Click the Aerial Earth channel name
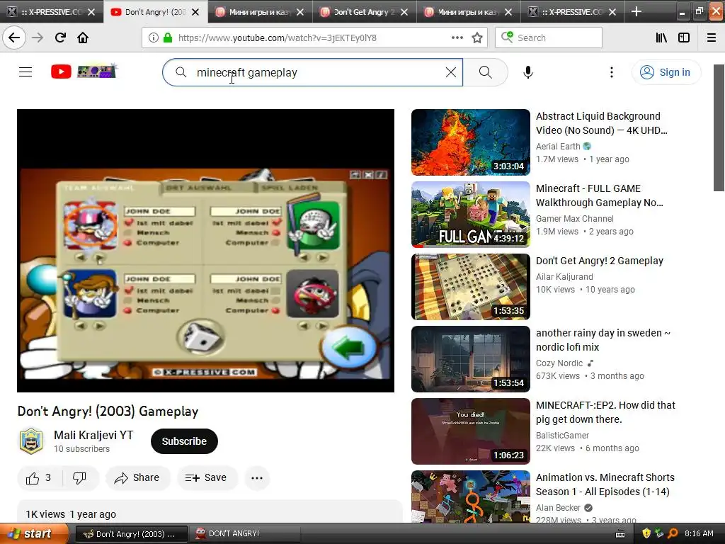 [558, 147]
